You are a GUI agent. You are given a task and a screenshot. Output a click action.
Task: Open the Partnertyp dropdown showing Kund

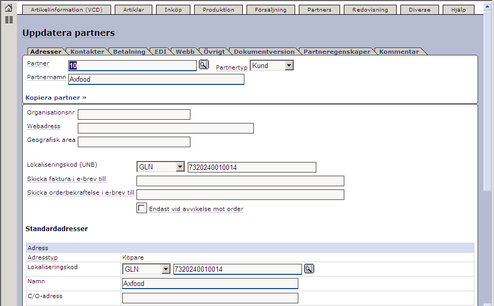point(271,65)
